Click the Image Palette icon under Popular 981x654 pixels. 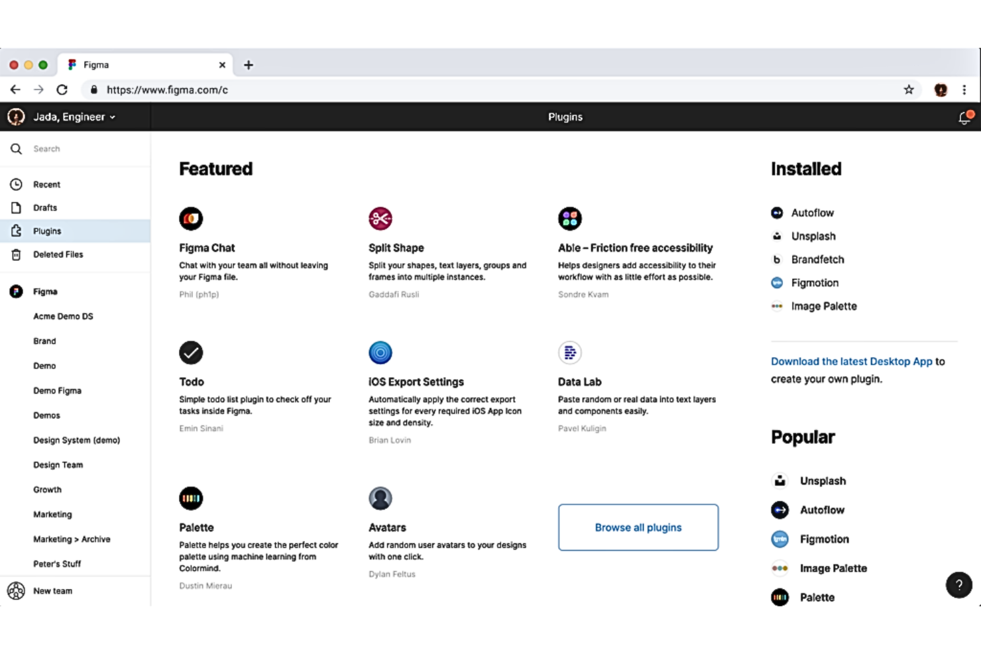[780, 569]
